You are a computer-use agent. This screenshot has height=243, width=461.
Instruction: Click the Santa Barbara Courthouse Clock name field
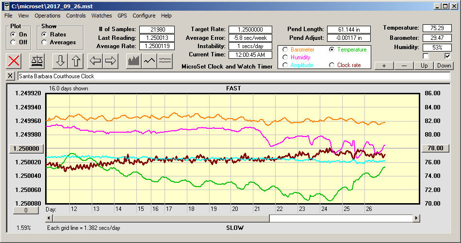(x=234, y=76)
